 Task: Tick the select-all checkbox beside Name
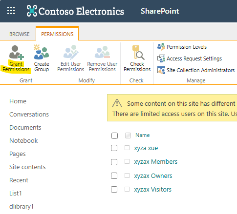[x=114, y=136]
